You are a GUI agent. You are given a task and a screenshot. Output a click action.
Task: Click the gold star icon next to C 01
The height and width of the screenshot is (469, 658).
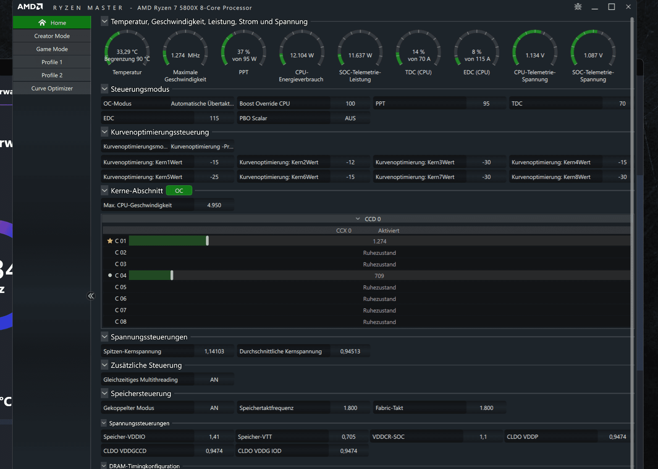pos(110,241)
